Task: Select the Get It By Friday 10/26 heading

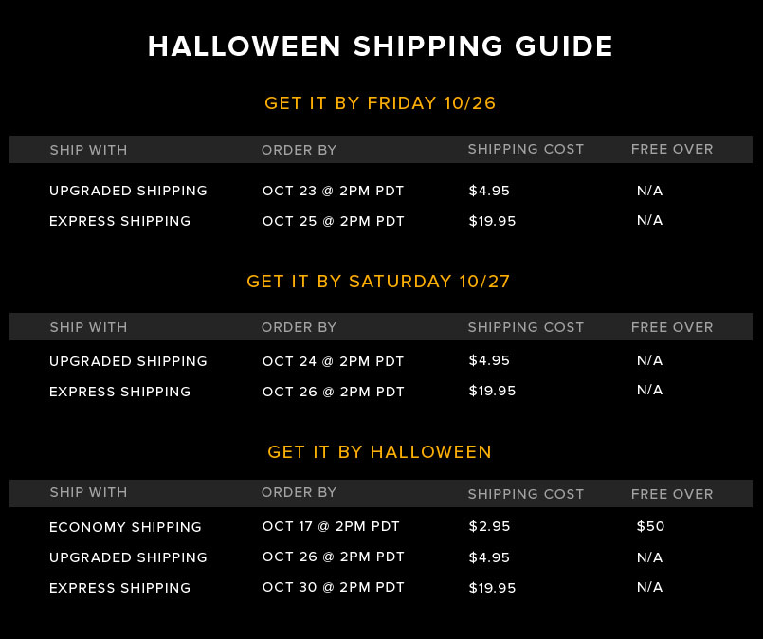Action: coord(380,103)
